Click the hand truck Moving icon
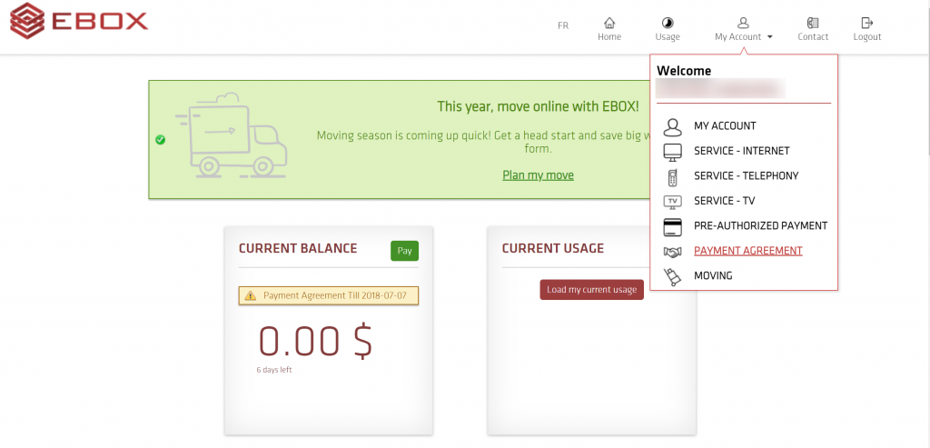Viewport: 930px width, 448px height. 672,276
